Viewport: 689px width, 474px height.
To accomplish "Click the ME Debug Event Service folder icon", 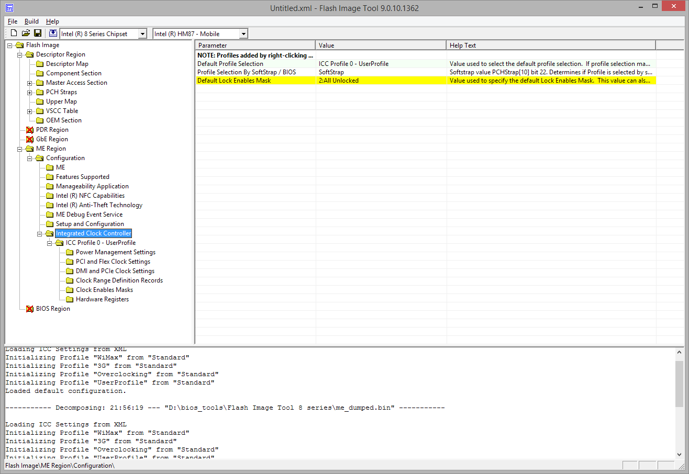I will coord(50,215).
